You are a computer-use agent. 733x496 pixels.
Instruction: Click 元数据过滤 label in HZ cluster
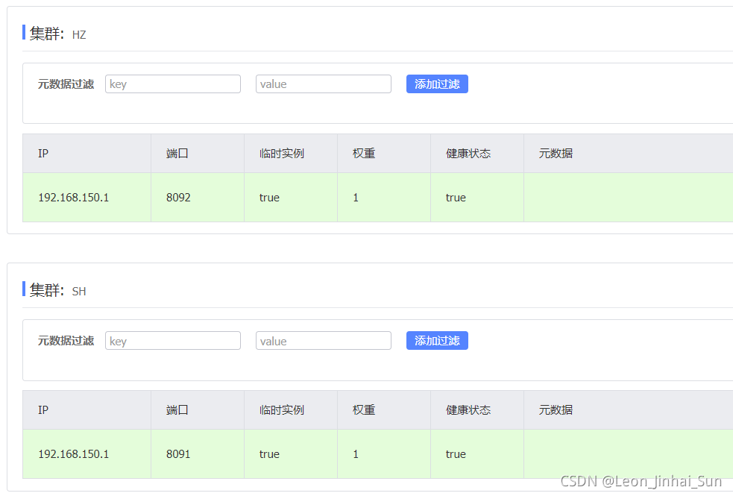tap(66, 84)
